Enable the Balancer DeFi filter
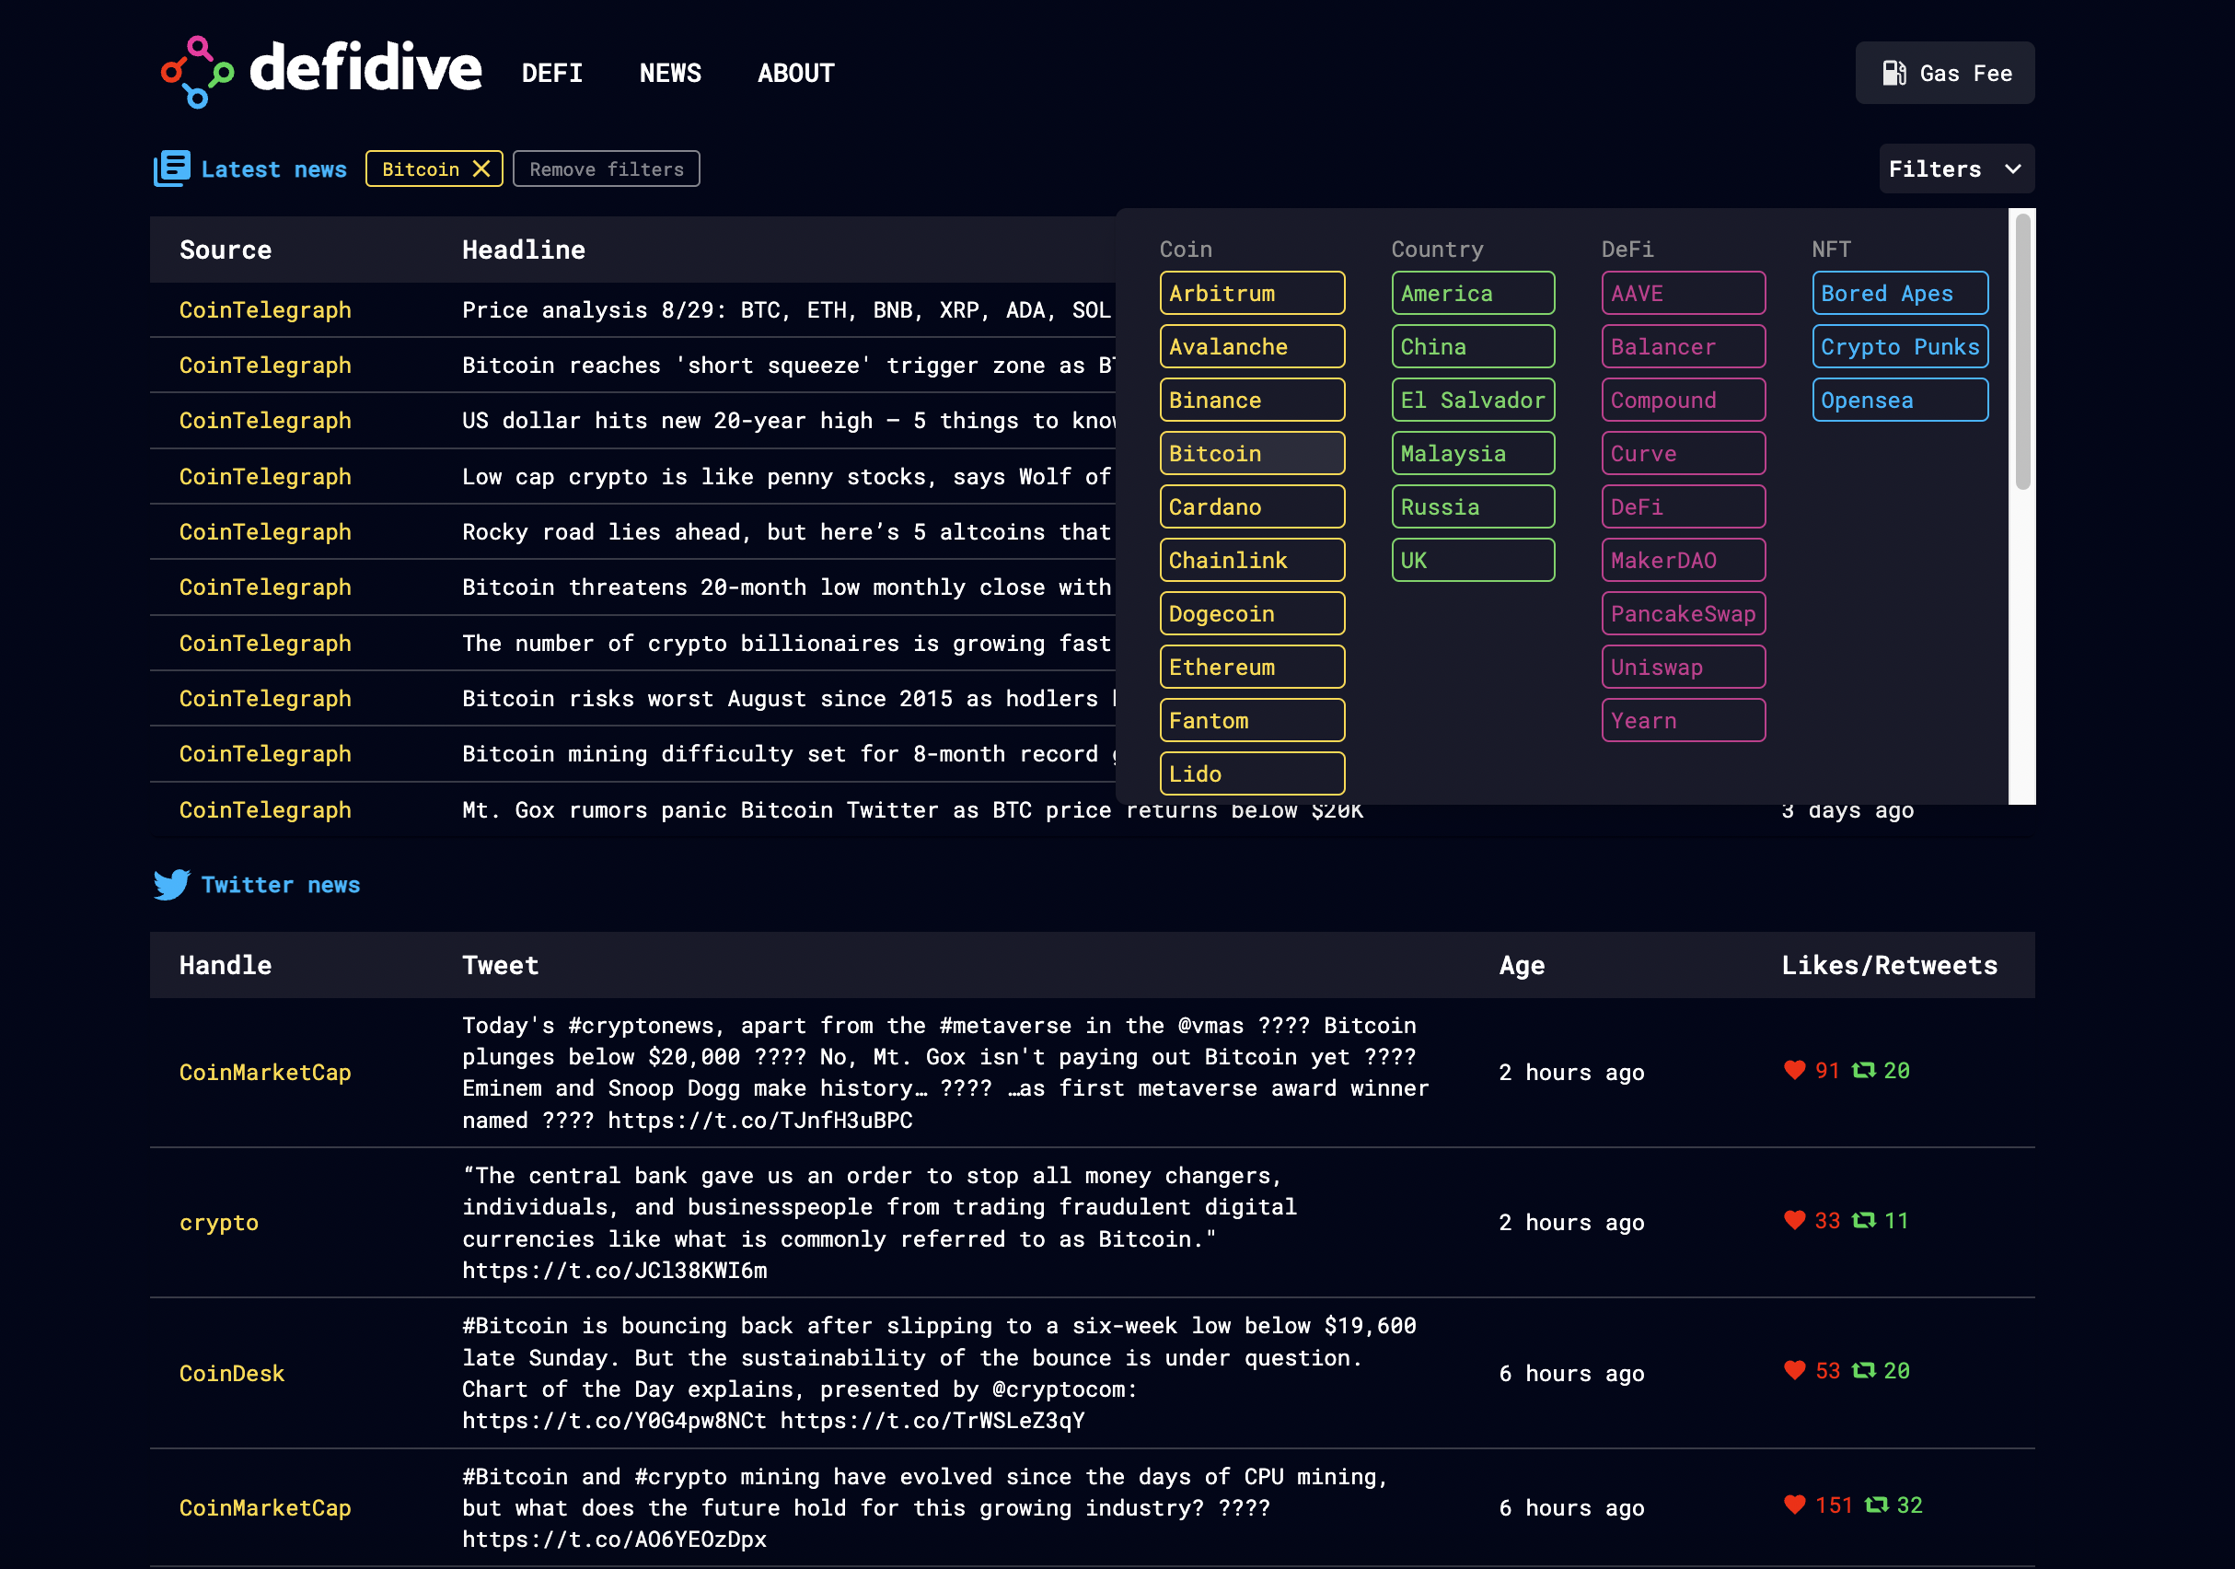The height and width of the screenshot is (1569, 2235). pyautogui.click(x=1683, y=347)
